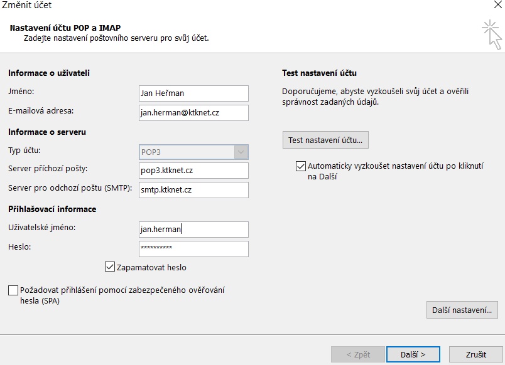
Task: Open Další nastavení options
Action: [x=462, y=309]
